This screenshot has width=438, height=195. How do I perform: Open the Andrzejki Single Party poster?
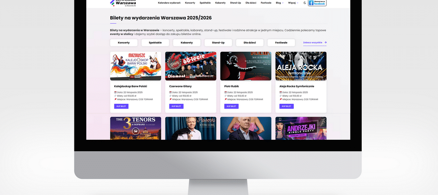coord(301,128)
